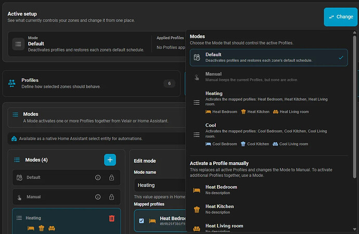
Task: Click the Cool Living room blue sofa chip
Action: pos(290,144)
